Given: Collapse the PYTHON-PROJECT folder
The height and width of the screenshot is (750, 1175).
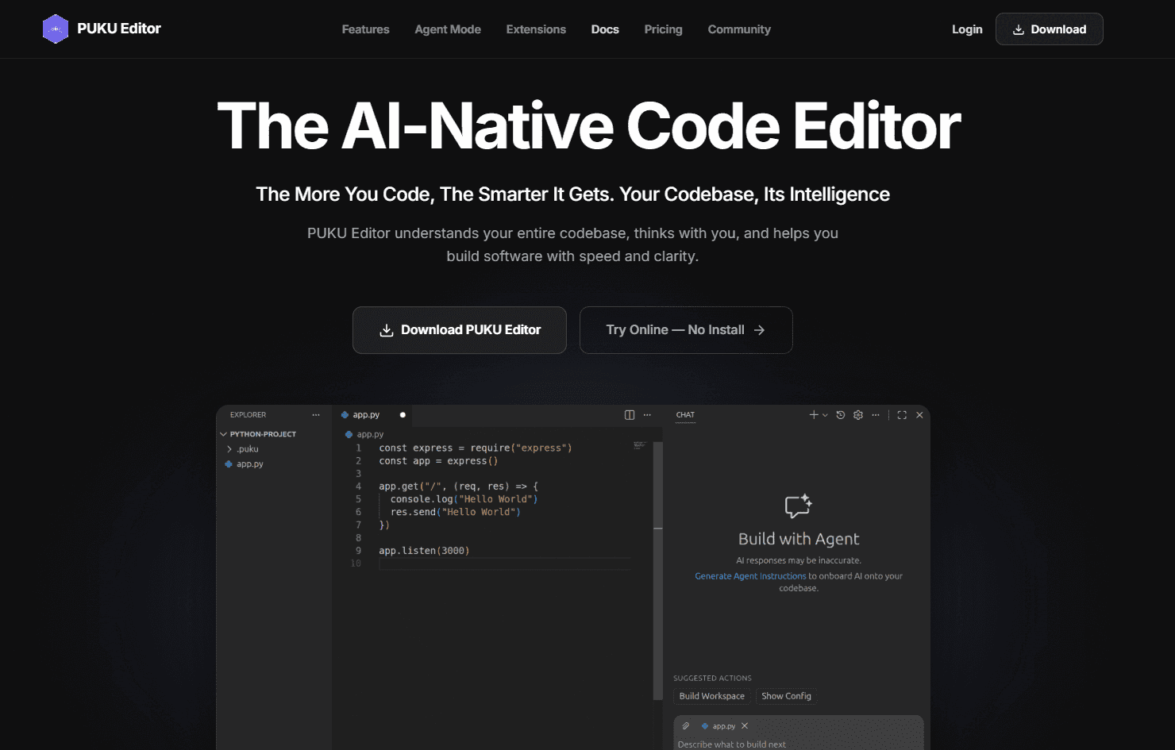Looking at the screenshot, I should 258,434.
